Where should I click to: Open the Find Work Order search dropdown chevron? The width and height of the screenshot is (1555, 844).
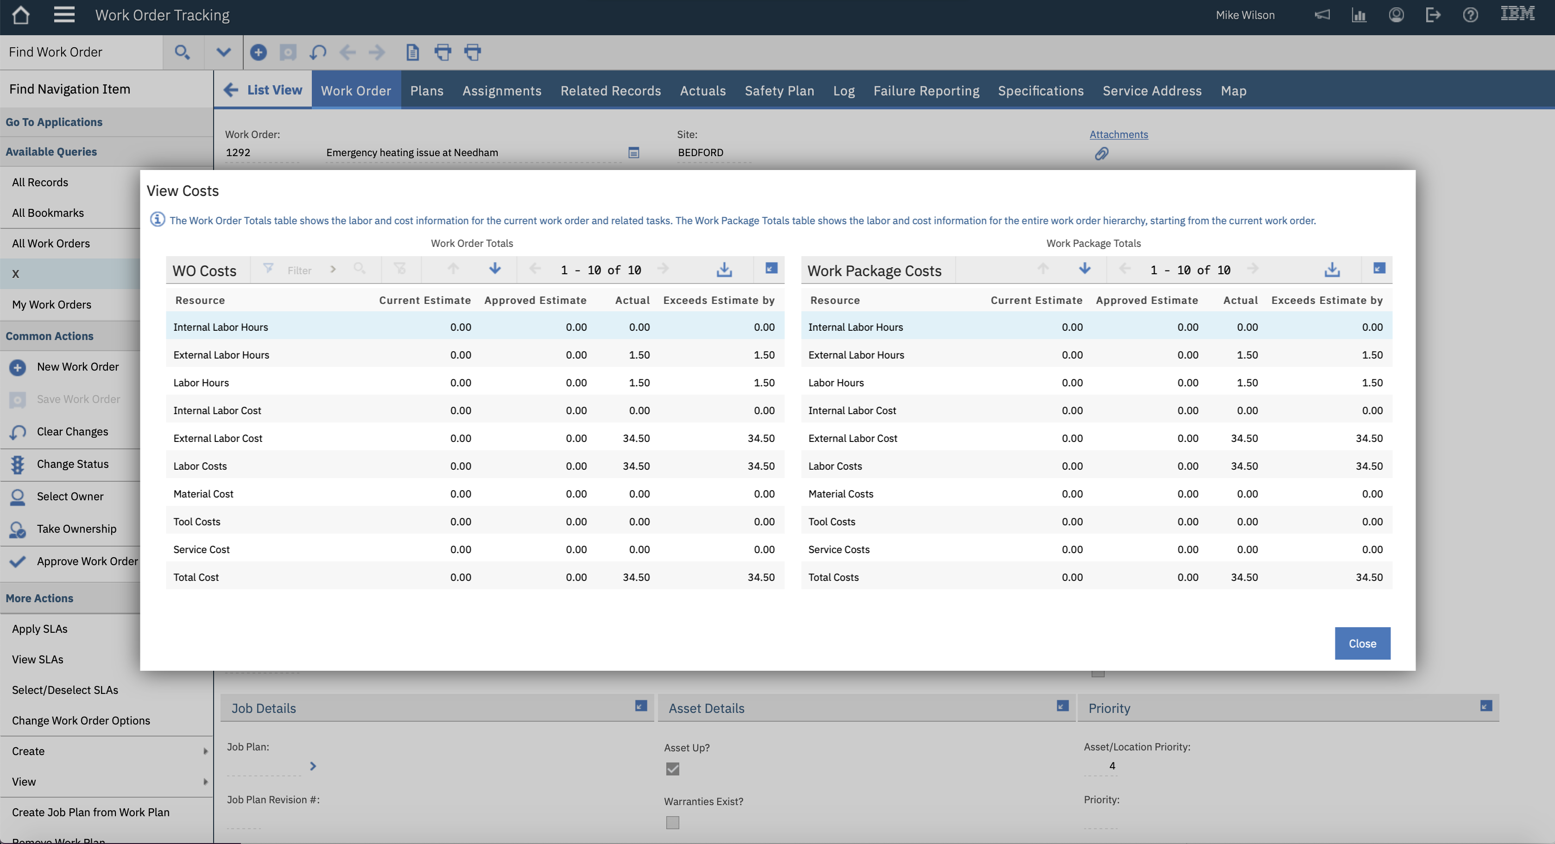(x=223, y=52)
